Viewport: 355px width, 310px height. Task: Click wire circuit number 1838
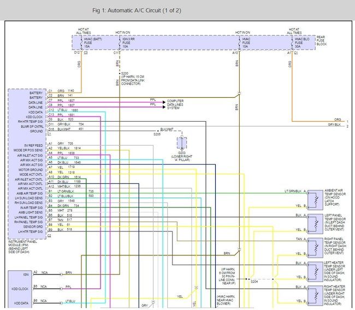click(x=71, y=153)
